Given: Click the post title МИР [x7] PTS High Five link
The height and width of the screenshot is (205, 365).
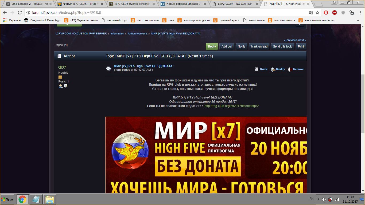Looking at the screenshot, I should point(144,66).
